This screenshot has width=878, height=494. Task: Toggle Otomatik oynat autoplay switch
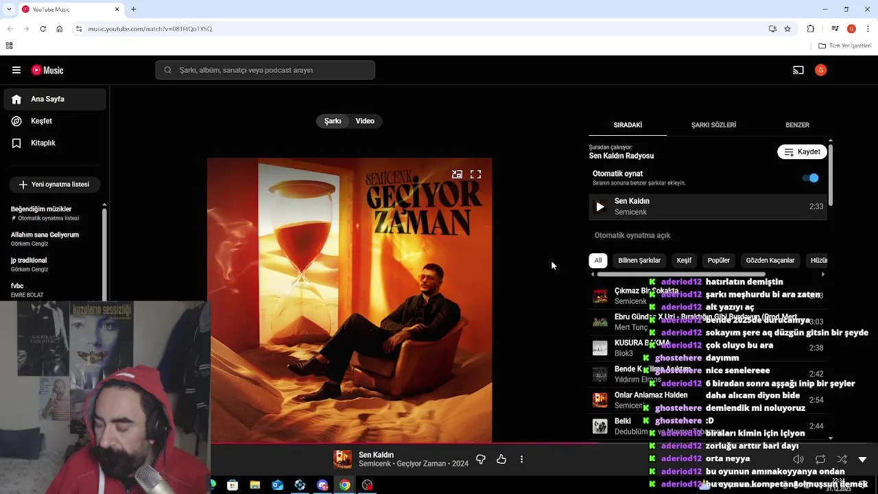[x=810, y=178]
